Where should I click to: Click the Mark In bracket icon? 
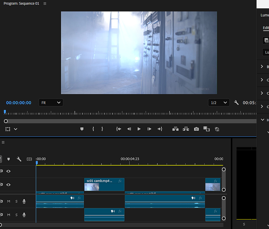coord(93,129)
